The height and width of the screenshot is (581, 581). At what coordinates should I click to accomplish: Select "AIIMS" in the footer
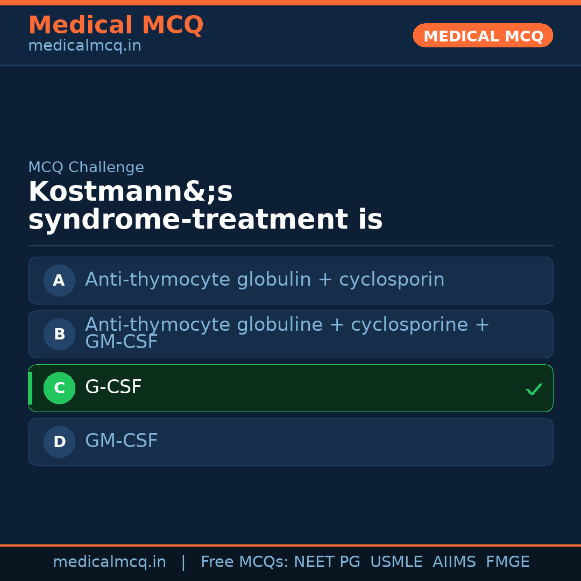[454, 562]
